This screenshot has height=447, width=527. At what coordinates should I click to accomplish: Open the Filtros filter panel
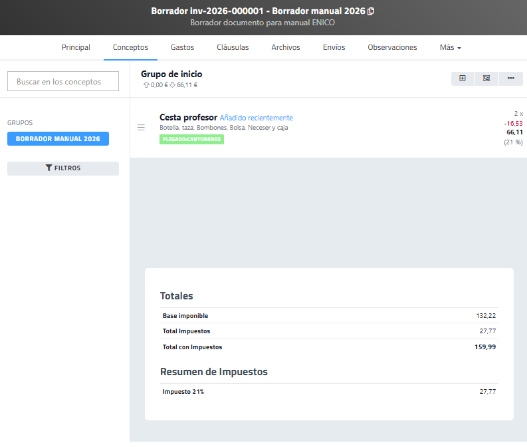coord(63,168)
